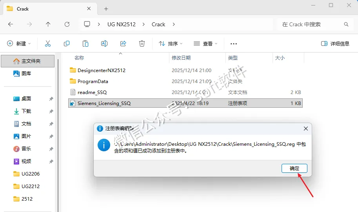Click the This PC monitor icon in address bar
This screenshot has height=212, width=358.
pos(87,24)
